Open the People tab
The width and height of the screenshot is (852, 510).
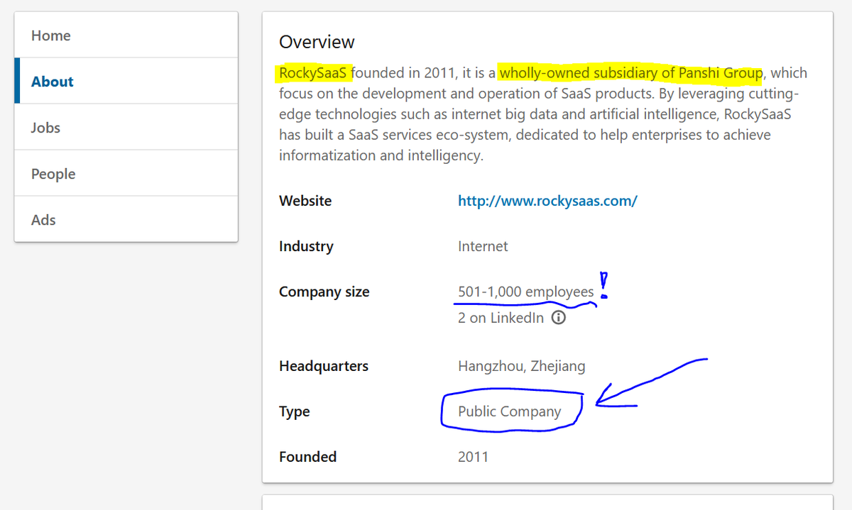pyautogui.click(x=126, y=173)
